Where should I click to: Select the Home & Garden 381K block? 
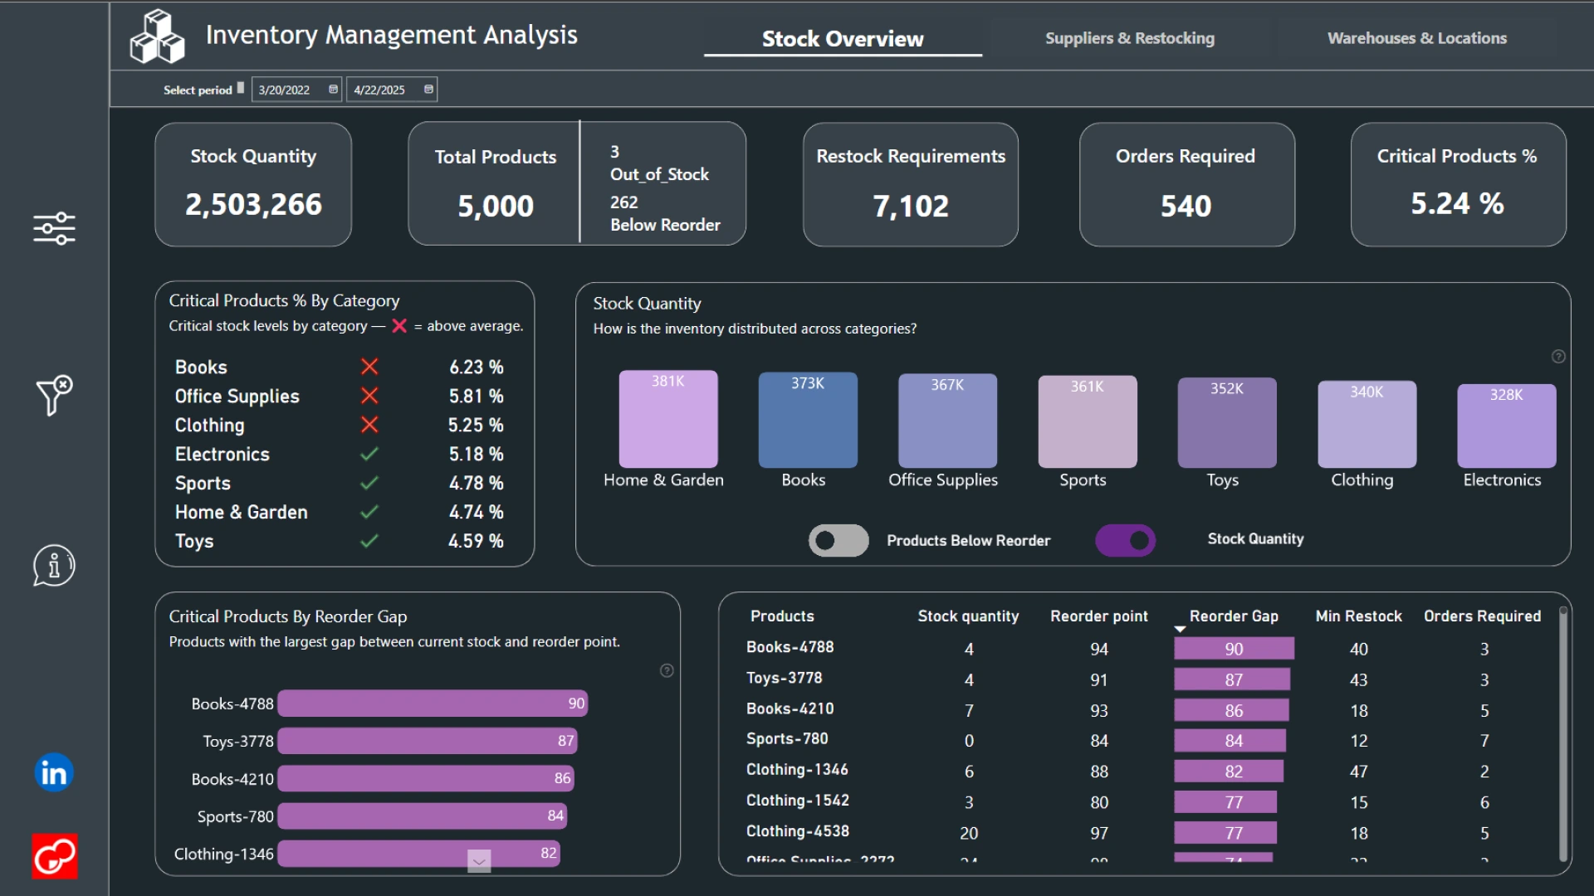point(667,420)
